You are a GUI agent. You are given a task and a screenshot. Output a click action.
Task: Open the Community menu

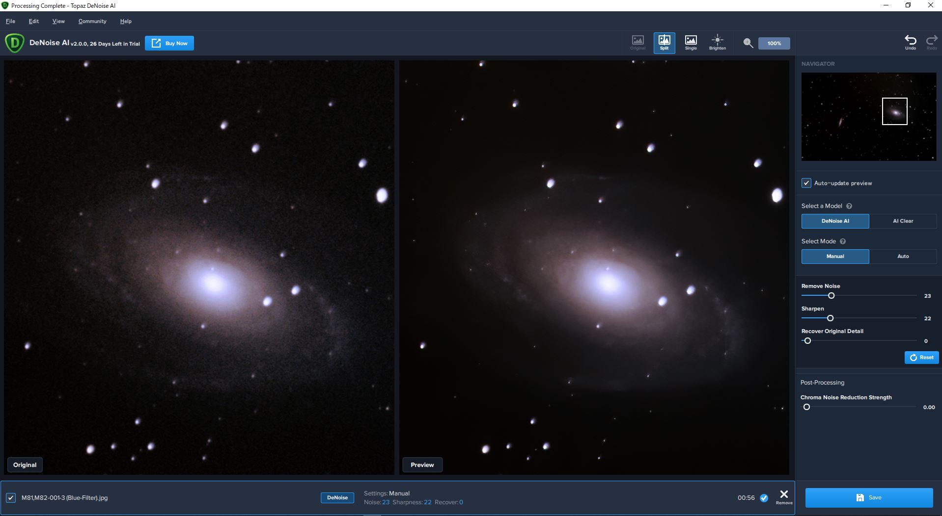(x=92, y=21)
